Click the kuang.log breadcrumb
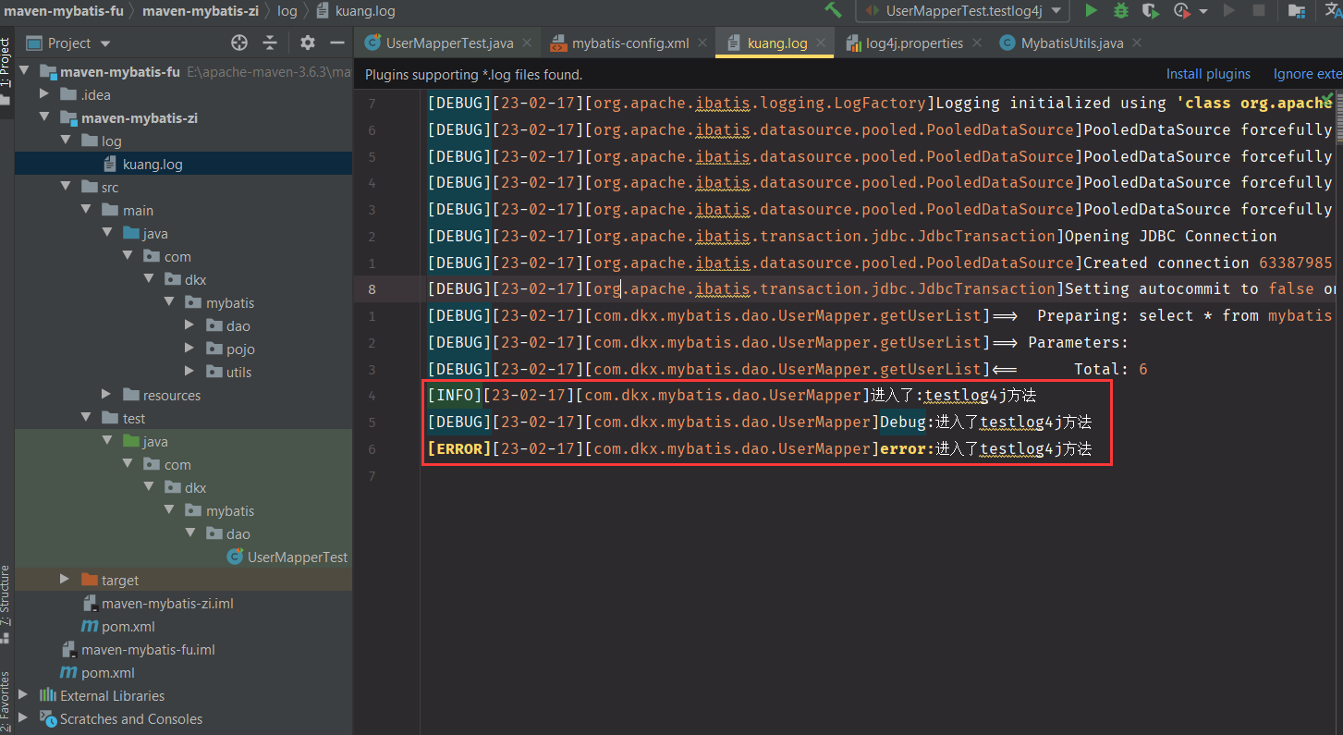This screenshot has height=735, width=1343. pyautogui.click(x=355, y=11)
